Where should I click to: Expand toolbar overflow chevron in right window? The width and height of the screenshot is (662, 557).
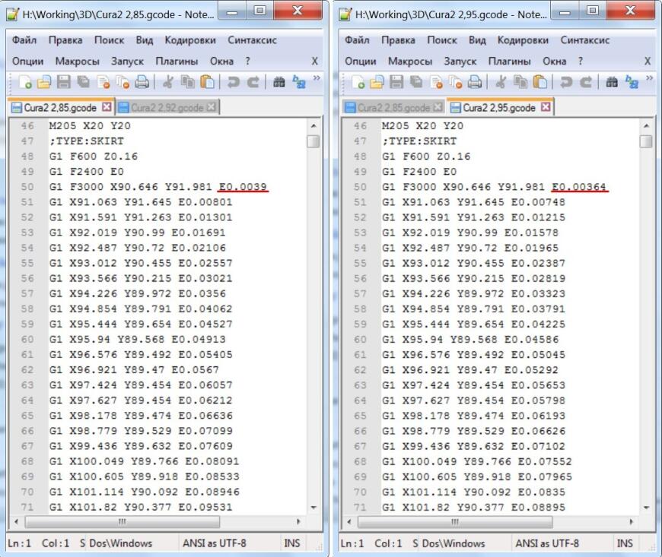coord(649,78)
